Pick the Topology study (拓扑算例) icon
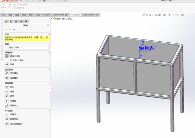Viewport: 195px width, 138px height. pos(7,73)
